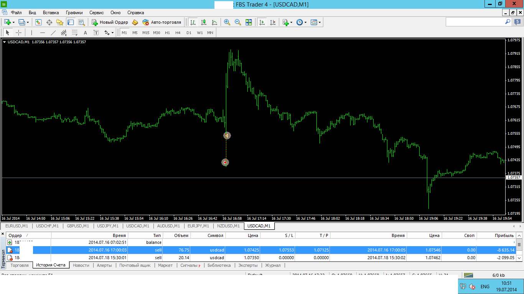The width and height of the screenshot is (524, 294).
Task: Click the chart templates icon
Action: (x=314, y=22)
